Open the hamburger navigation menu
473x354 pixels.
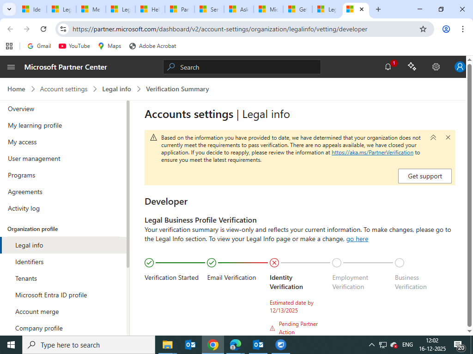11,67
